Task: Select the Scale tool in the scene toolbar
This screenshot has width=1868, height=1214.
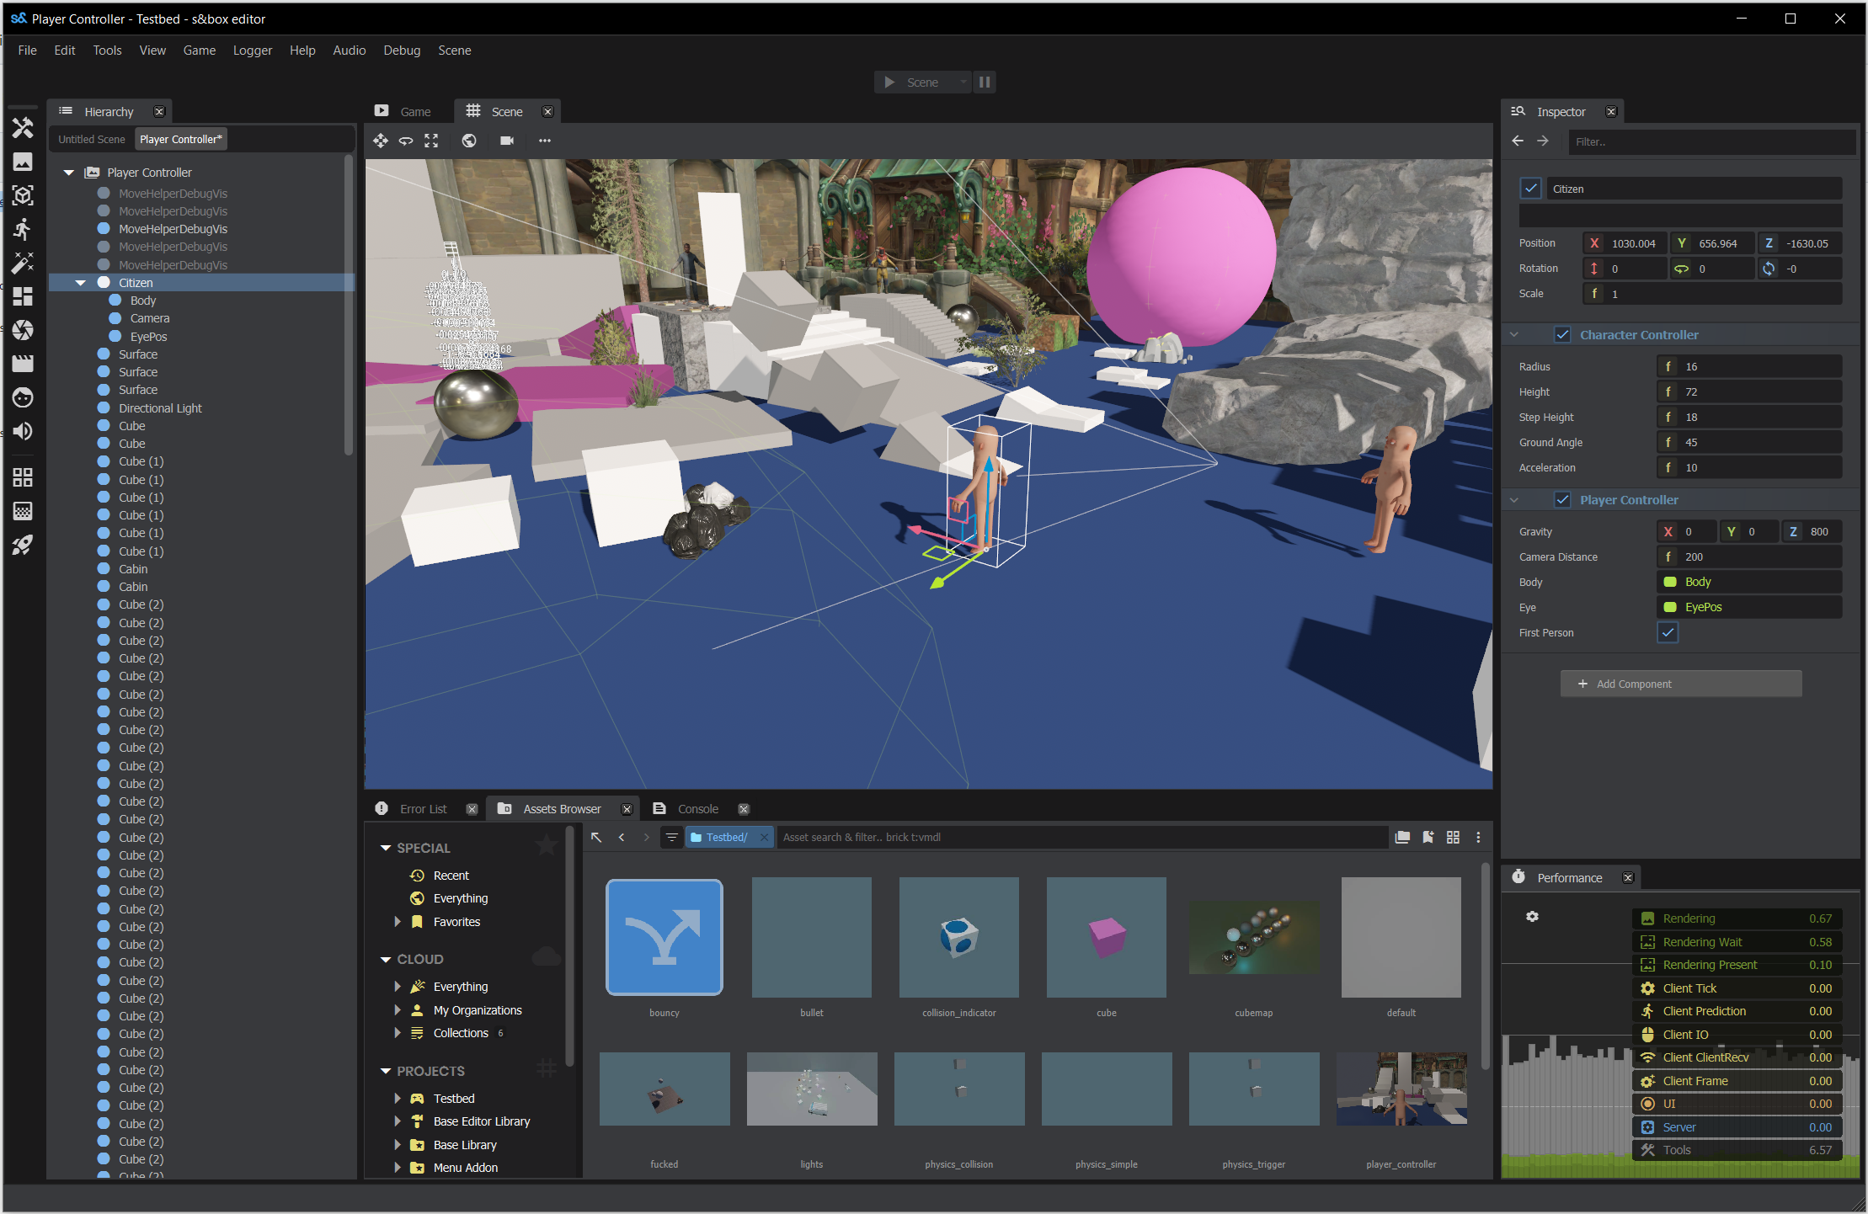Action: (x=431, y=141)
